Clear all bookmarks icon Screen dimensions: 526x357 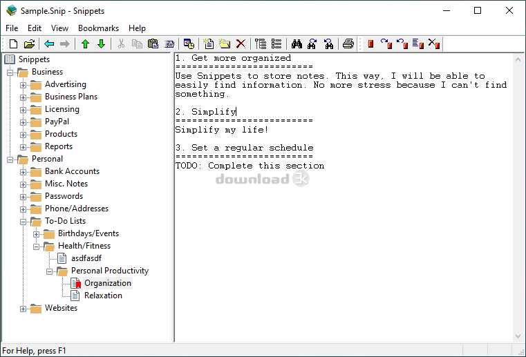pyautogui.click(x=434, y=44)
